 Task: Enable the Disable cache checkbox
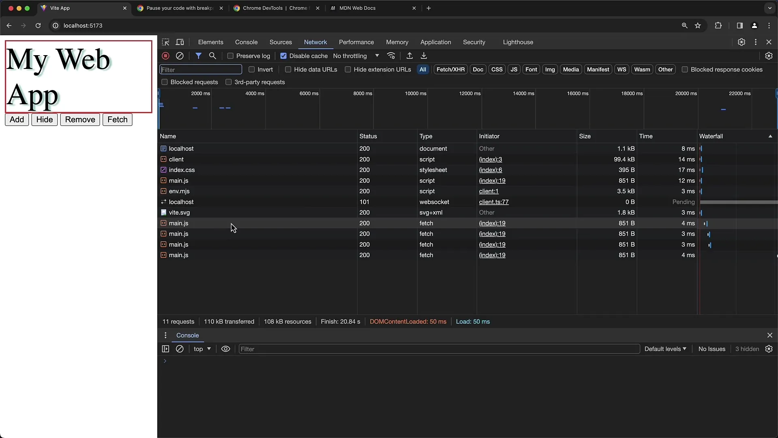click(x=283, y=56)
